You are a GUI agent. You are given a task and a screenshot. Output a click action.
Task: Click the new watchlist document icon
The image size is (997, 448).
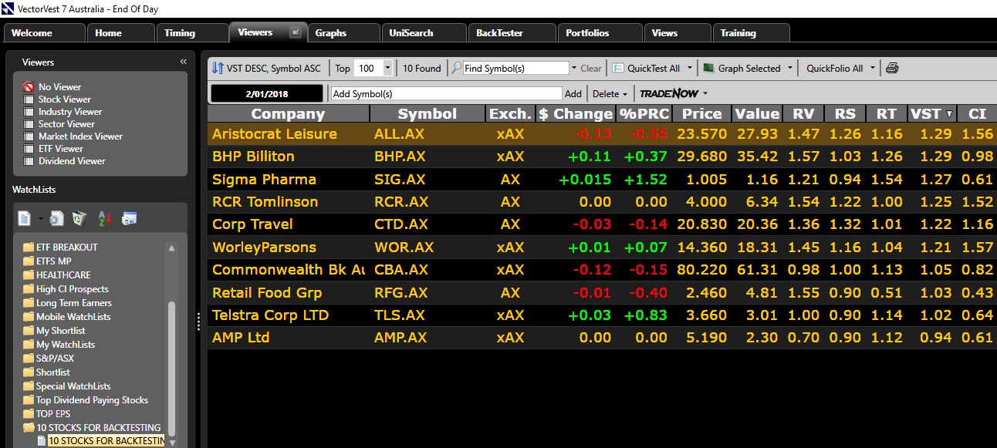pos(24,219)
